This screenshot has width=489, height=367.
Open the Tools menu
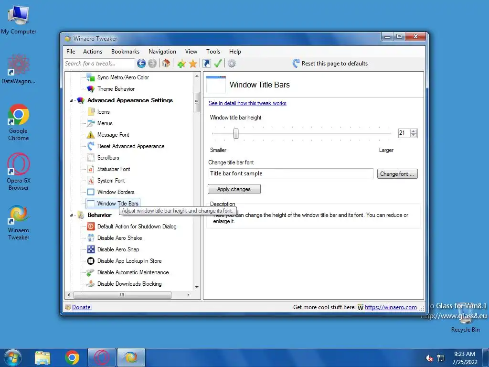(x=213, y=52)
